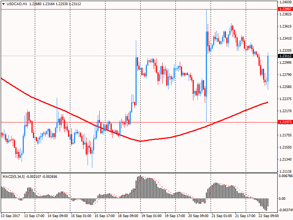Select the red 1.21973 price level label
Screen dimensions: 293x220
click(285, 122)
